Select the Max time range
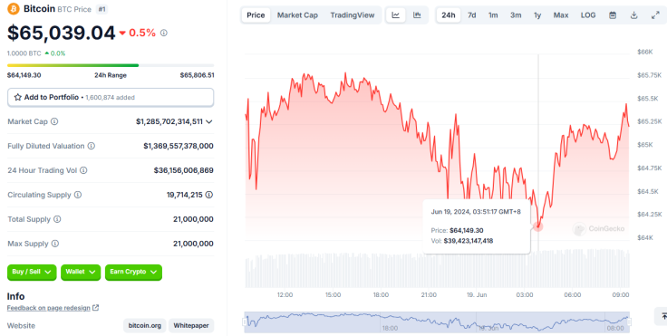This screenshot has width=667, height=336. pos(561,15)
